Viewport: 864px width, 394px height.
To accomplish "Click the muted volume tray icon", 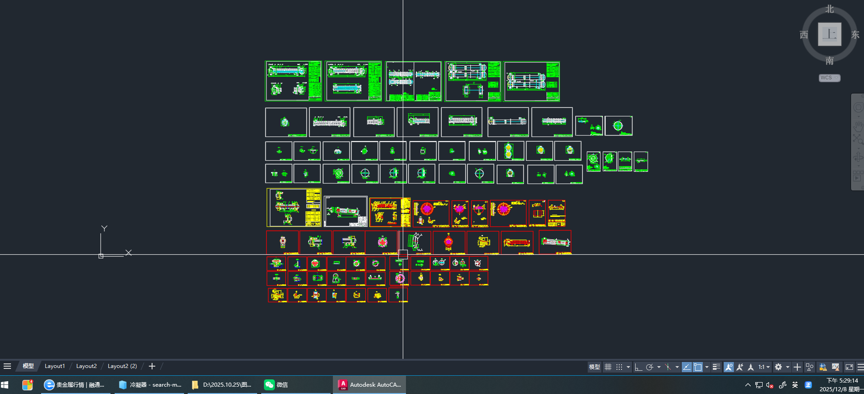I will pos(770,385).
